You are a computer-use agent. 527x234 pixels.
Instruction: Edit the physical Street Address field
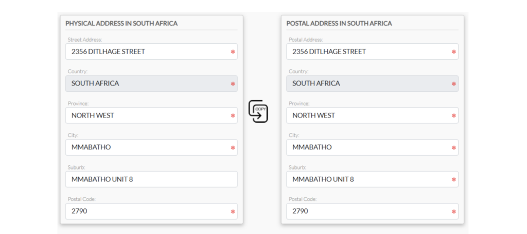pyautogui.click(x=151, y=52)
